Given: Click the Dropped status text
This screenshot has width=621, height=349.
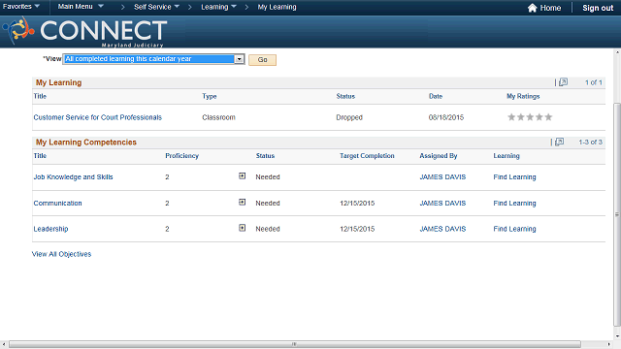Looking at the screenshot, I should pos(349,117).
